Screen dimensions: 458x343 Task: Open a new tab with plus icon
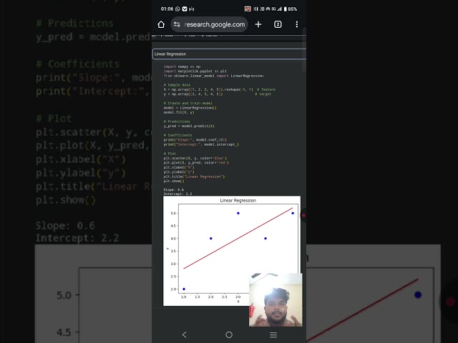point(258,24)
